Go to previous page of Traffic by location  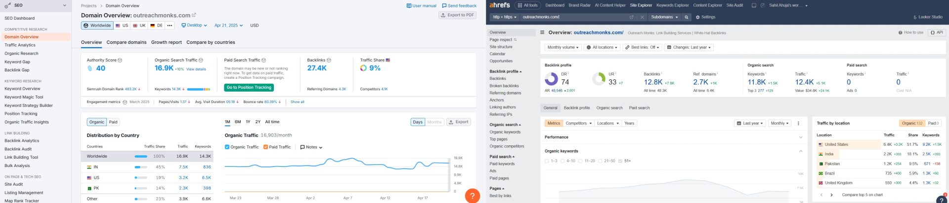pos(821,195)
